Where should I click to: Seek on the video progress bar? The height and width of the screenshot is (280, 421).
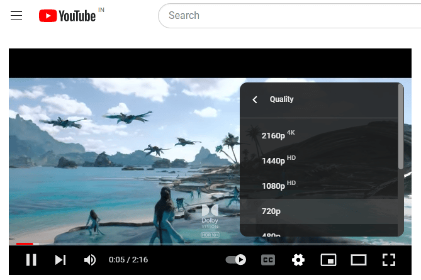pyautogui.click(x=210, y=244)
